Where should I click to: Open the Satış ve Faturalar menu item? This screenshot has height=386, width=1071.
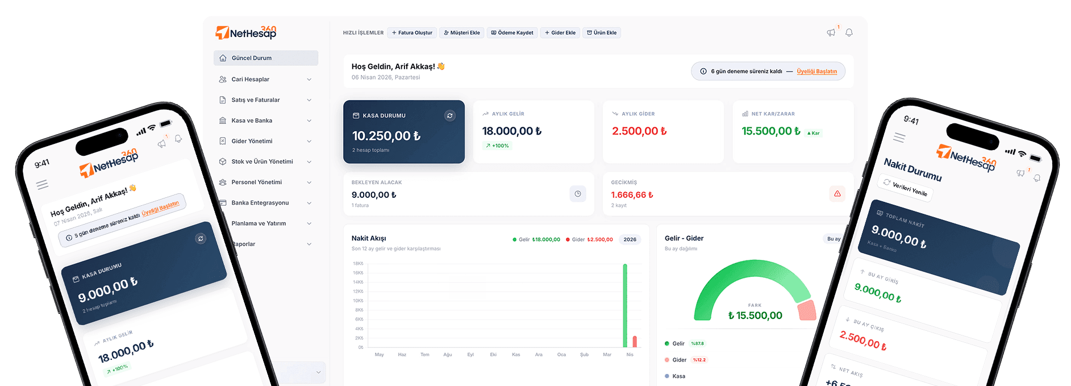(266, 100)
